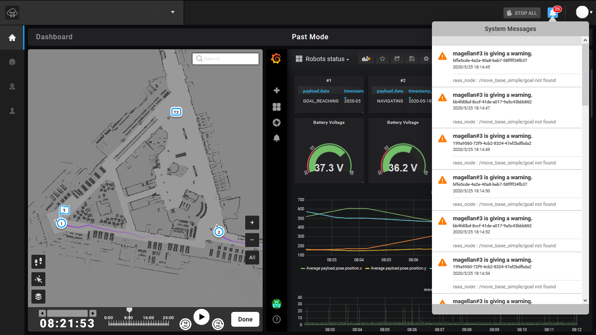Play the past mode recording
The width and height of the screenshot is (596, 335).
tap(202, 317)
